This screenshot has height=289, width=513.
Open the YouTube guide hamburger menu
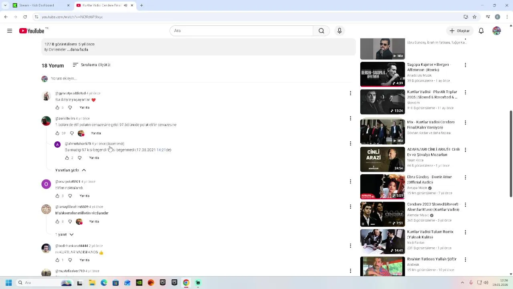point(10,31)
